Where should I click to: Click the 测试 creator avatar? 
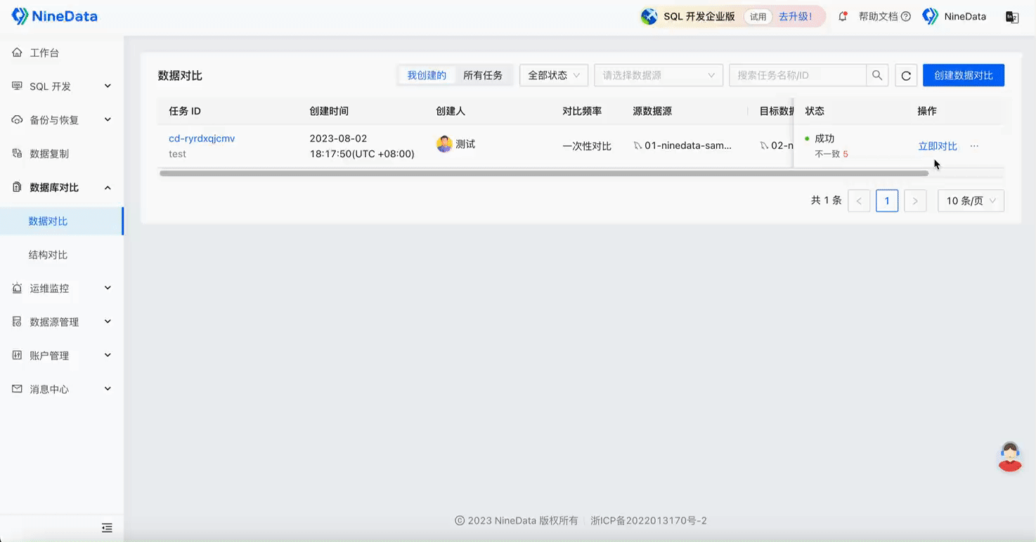(444, 144)
